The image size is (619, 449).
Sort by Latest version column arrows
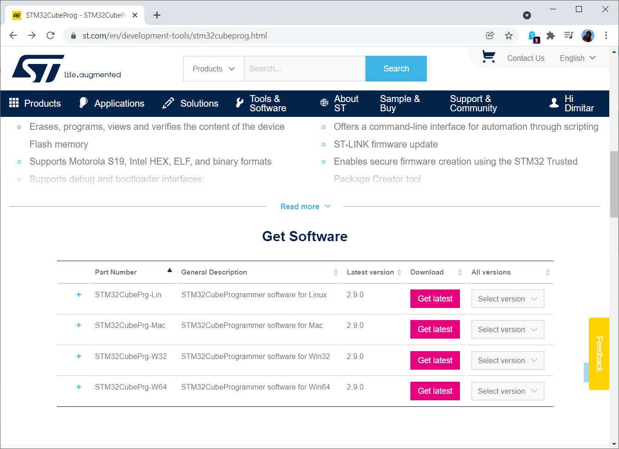[399, 272]
